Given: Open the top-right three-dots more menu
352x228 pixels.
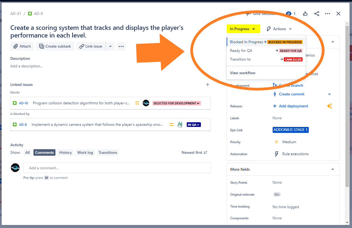Looking at the screenshot, I should (328, 14).
